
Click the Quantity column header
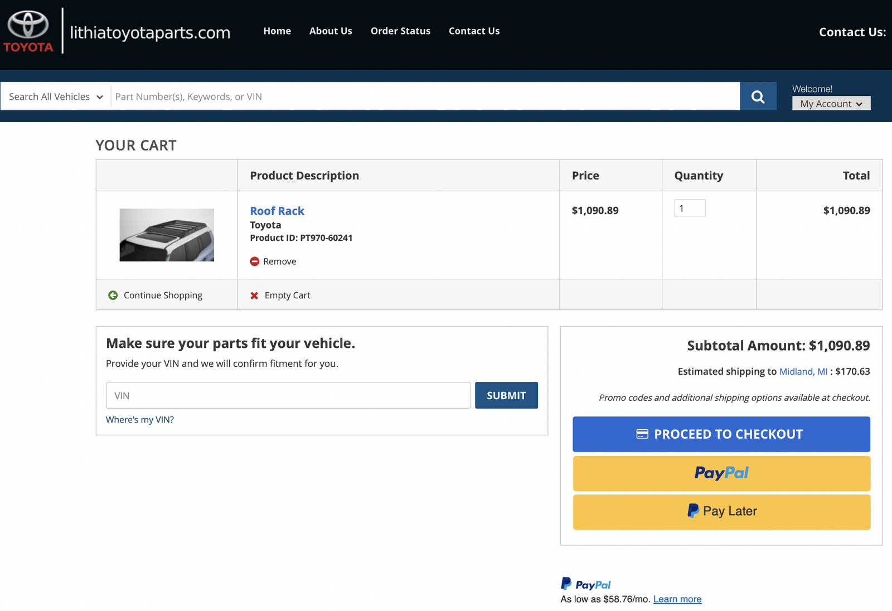pyautogui.click(x=699, y=176)
